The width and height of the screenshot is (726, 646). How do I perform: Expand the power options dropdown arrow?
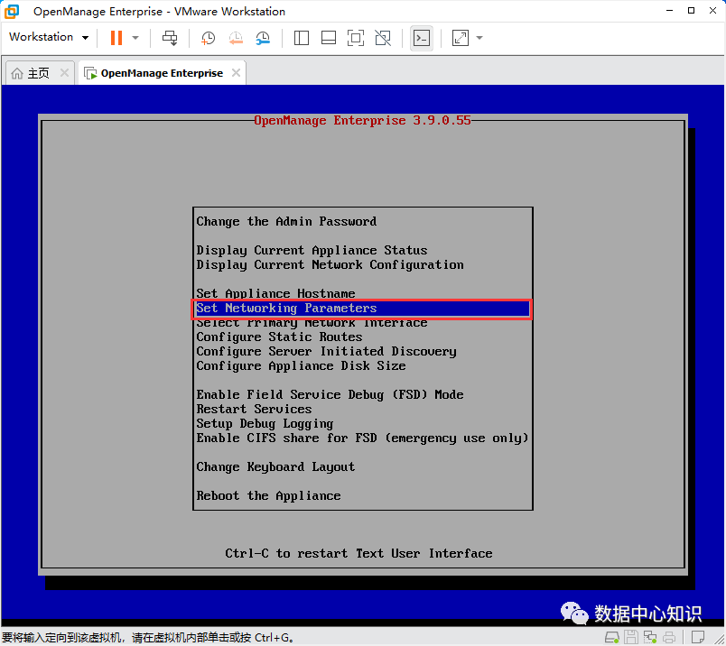pyautogui.click(x=135, y=38)
